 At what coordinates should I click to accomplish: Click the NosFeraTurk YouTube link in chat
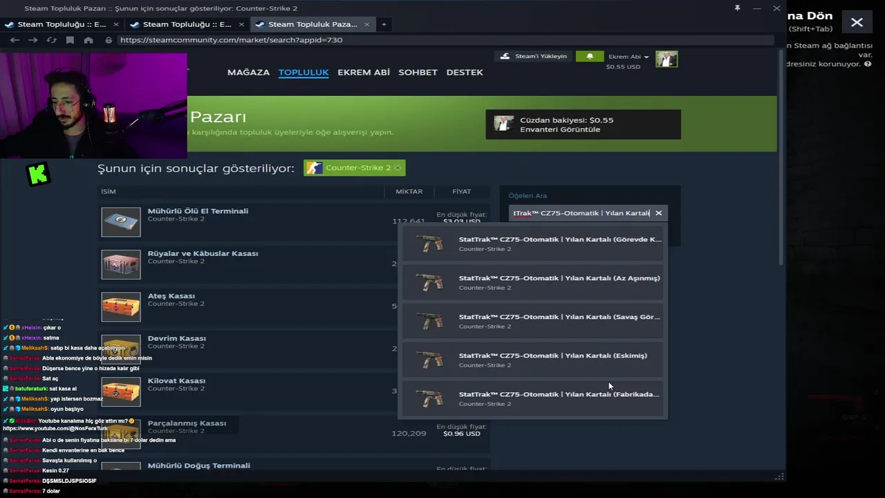pos(55,429)
